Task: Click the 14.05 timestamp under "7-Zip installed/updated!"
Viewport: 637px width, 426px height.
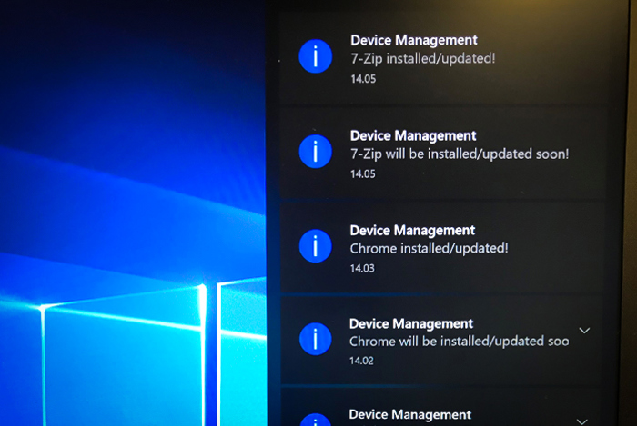Action: point(363,79)
